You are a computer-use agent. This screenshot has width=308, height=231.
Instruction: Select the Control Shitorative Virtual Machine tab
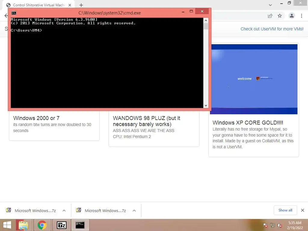pyautogui.click(x=38, y=5)
